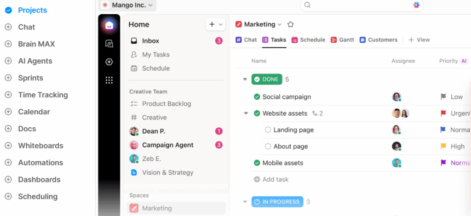
Task: Toggle Website assets completion check
Action: tap(257, 114)
